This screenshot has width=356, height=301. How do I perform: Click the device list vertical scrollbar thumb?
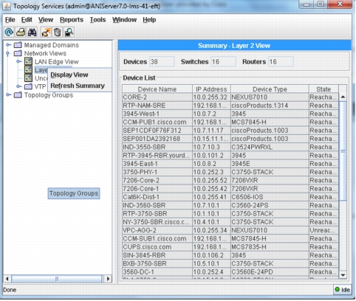tap(343, 151)
